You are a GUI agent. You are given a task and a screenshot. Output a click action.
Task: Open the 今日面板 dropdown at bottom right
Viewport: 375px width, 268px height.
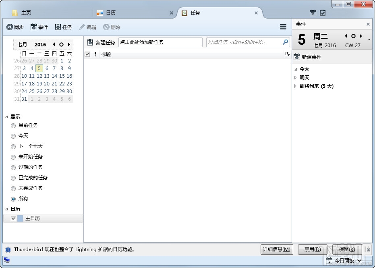point(360,260)
